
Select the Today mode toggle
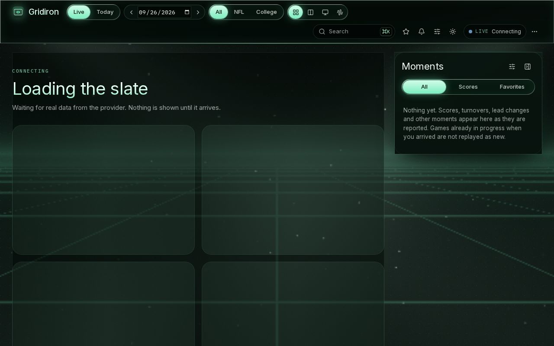(x=105, y=12)
